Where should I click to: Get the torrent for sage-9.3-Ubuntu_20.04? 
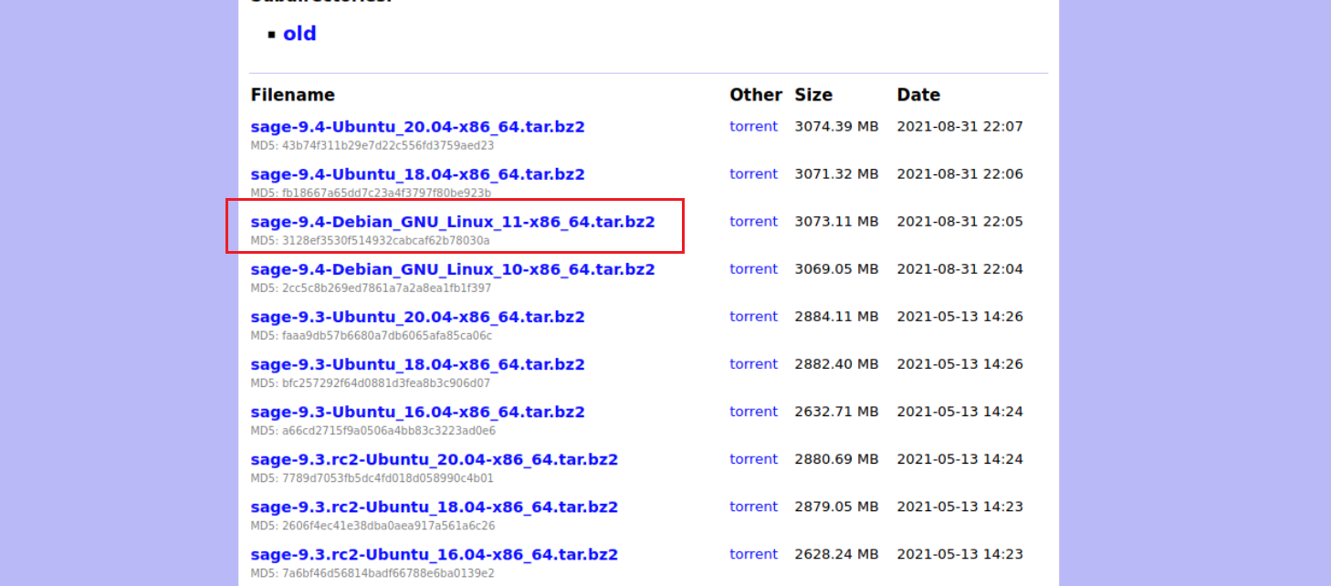[x=753, y=316]
